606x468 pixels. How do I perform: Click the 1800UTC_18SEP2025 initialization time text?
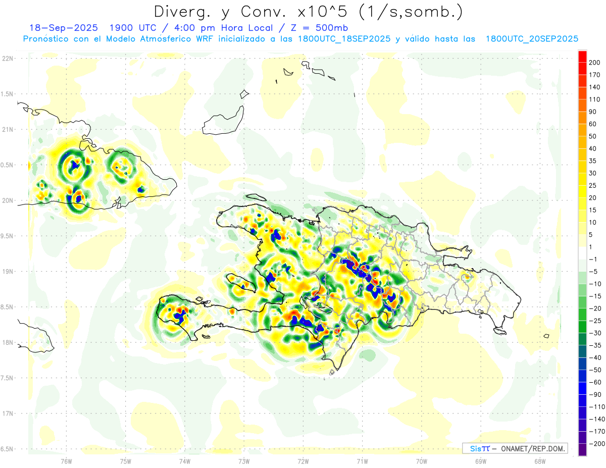(x=344, y=39)
